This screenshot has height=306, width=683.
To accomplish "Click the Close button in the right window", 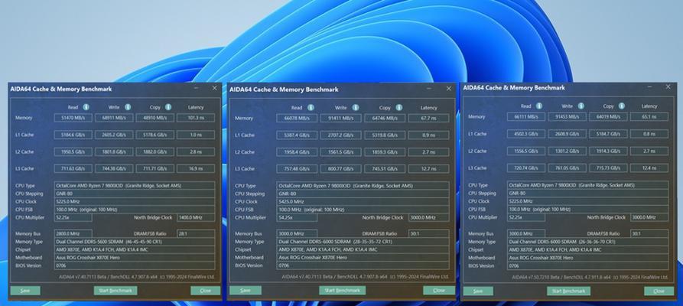I will [659, 291].
